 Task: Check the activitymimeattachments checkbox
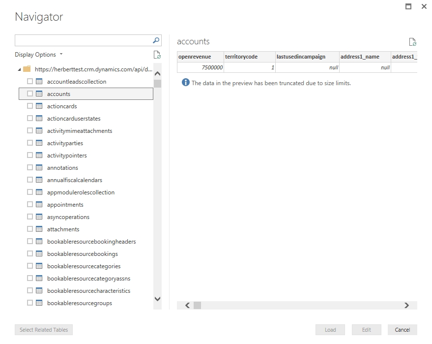pos(30,130)
